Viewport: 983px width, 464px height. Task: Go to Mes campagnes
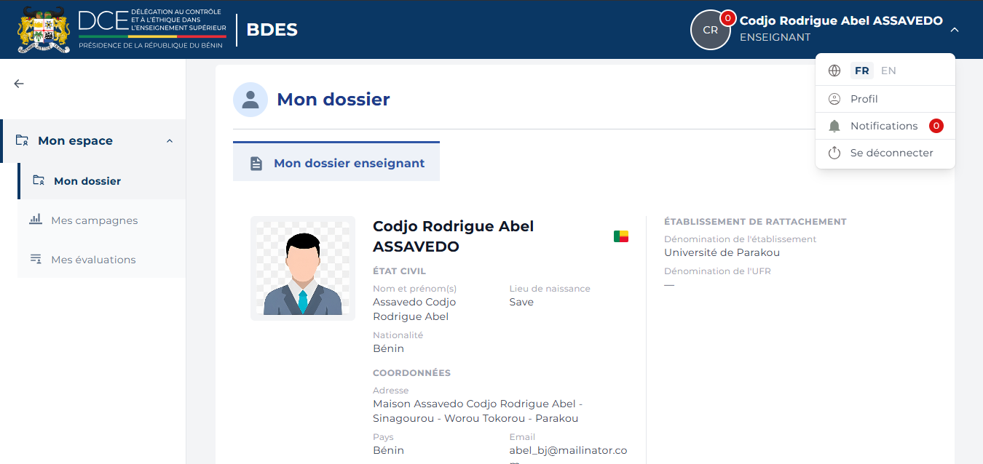click(x=102, y=220)
